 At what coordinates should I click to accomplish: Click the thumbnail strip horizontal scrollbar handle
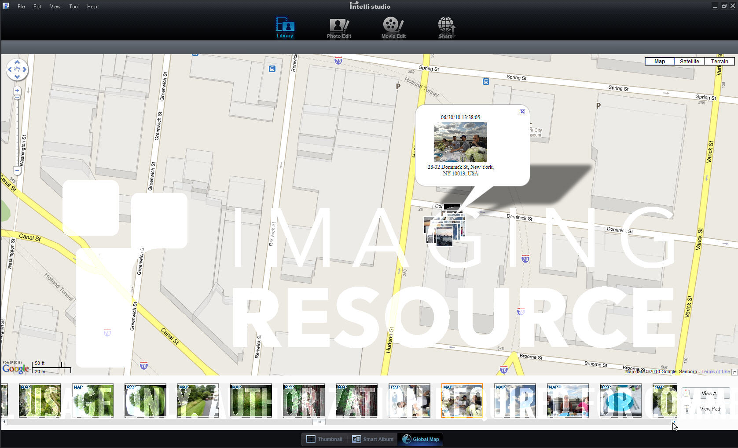pos(319,422)
